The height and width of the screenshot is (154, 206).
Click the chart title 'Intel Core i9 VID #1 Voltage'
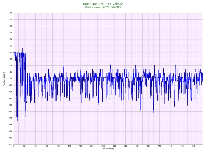point(103,4)
